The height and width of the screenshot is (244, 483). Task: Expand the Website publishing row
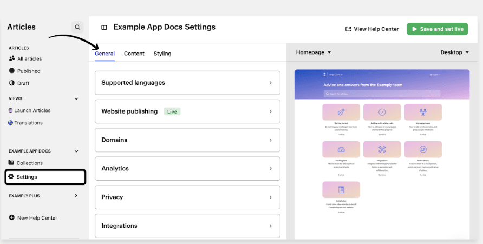[x=187, y=111]
